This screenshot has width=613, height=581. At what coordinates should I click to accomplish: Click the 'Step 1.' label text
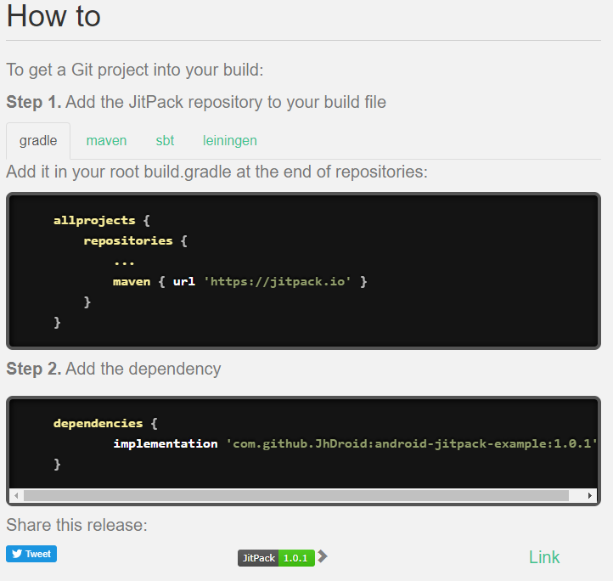point(34,102)
